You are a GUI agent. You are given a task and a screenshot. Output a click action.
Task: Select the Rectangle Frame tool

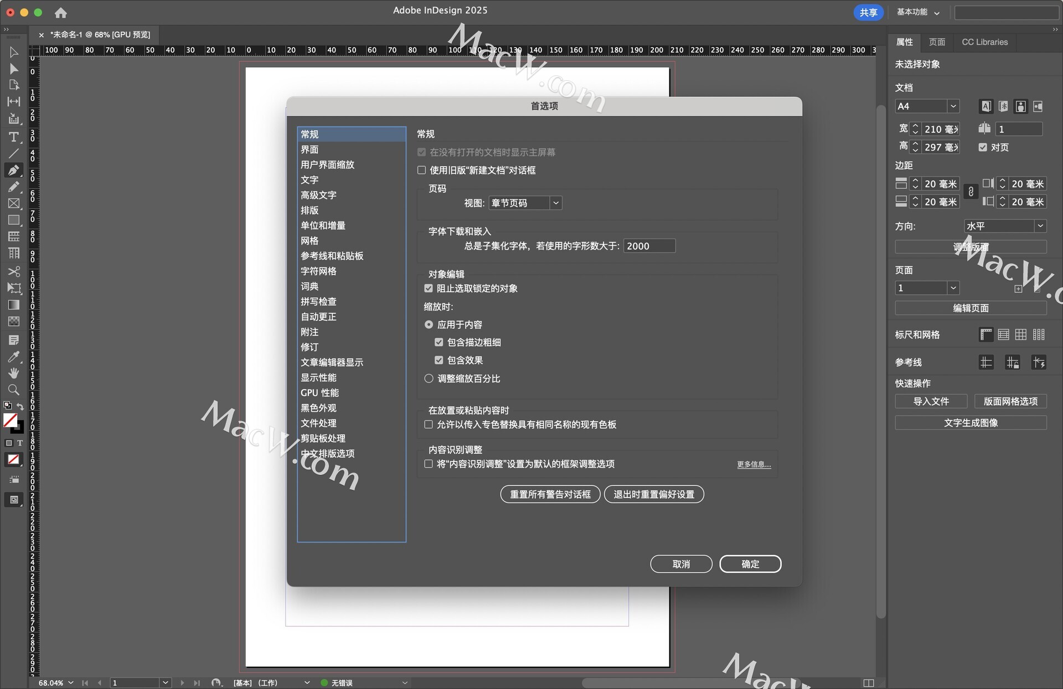click(x=14, y=204)
